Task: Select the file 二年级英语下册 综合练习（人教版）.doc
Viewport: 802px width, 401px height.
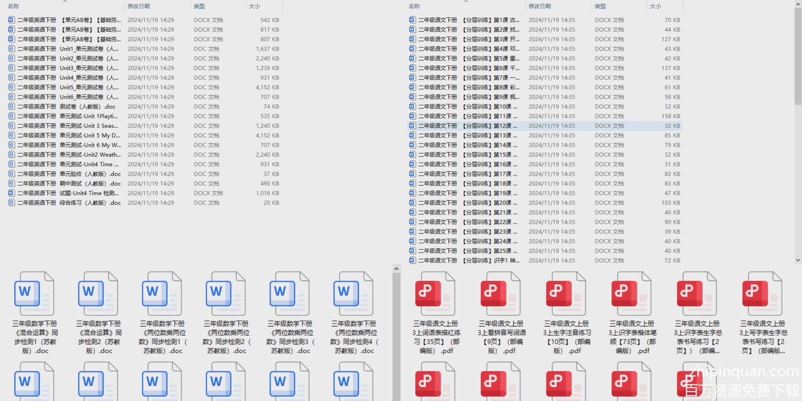Action: click(x=69, y=203)
